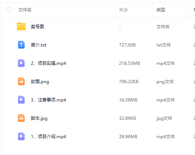Click the png文件 type cell
The height and width of the screenshot is (155, 195).
click(165, 82)
